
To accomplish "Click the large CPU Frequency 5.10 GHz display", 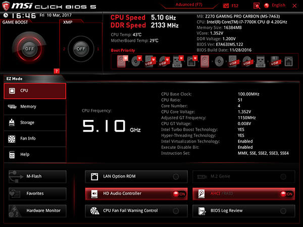I will coord(112,126).
